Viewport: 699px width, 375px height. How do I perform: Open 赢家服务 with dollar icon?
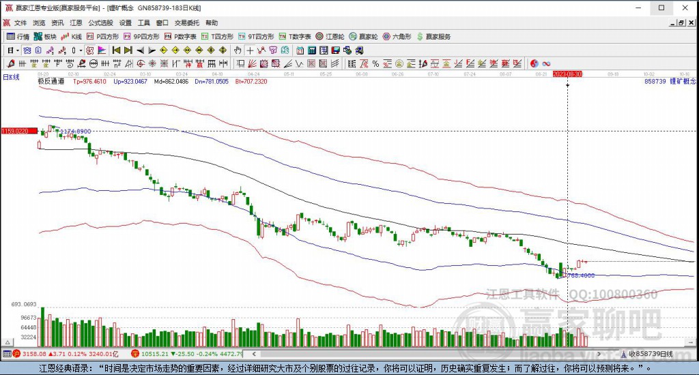tap(433, 37)
